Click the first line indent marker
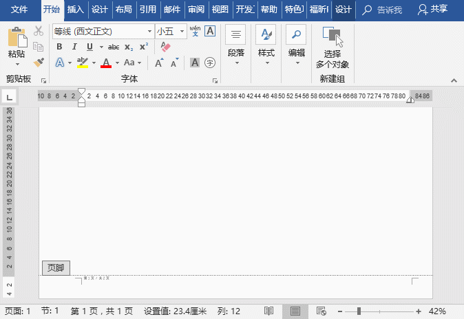464x319 pixels. point(81,91)
